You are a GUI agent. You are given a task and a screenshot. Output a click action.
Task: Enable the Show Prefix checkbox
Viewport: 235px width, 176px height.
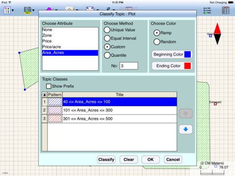(48, 86)
